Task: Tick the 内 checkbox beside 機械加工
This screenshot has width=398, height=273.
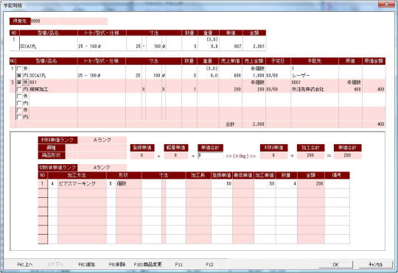Action: [x=19, y=90]
